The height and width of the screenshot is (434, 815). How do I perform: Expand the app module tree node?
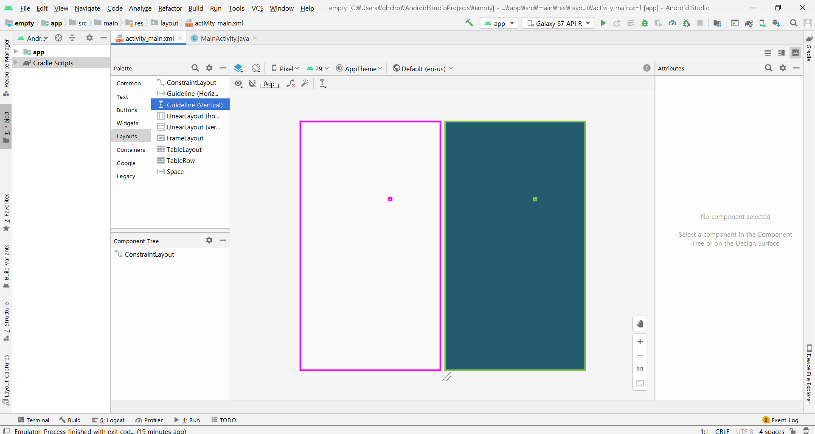(16, 52)
